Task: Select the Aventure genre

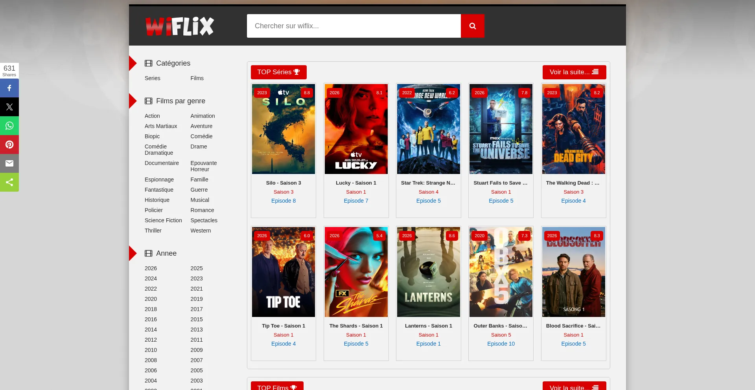Action: tap(201, 126)
